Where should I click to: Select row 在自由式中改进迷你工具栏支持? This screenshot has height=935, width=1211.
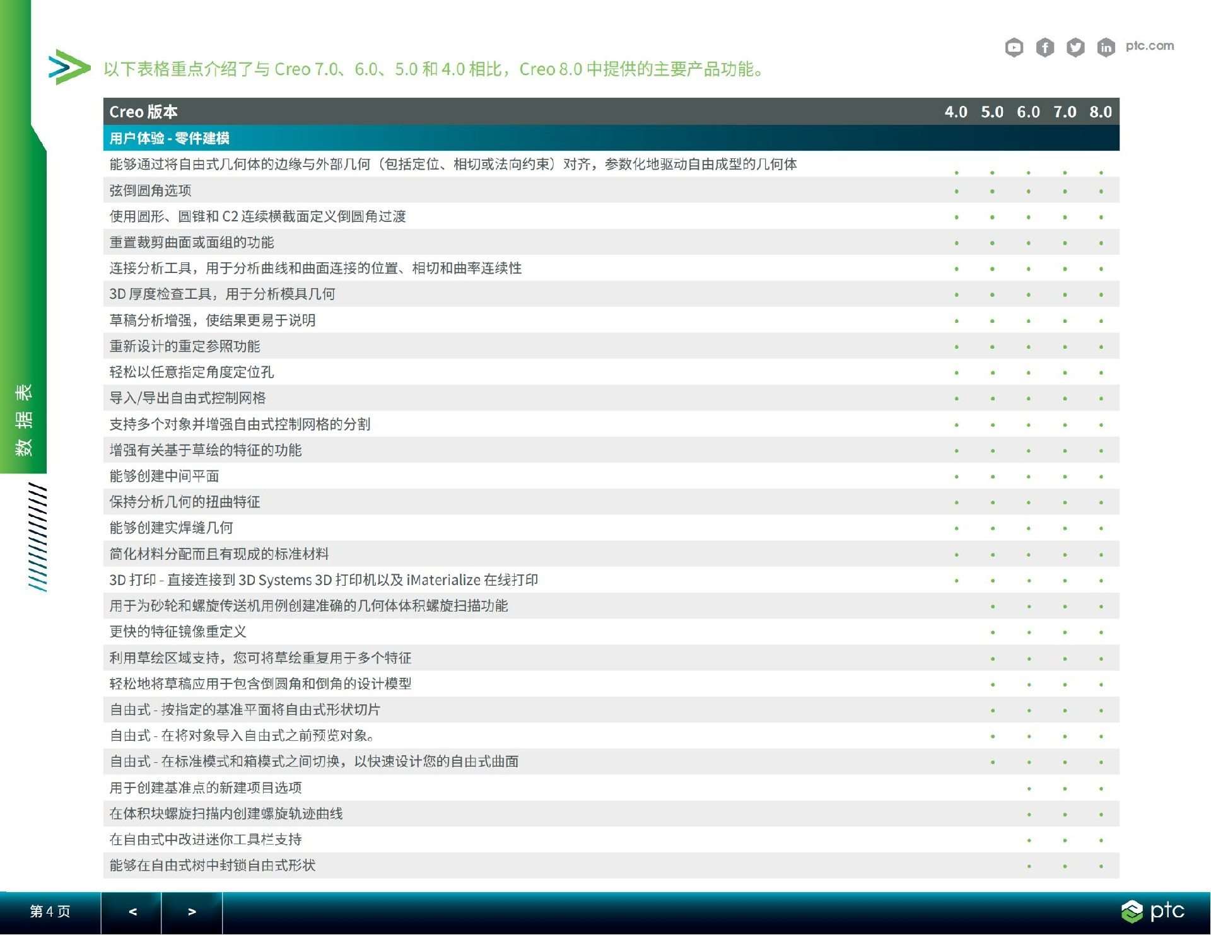[x=611, y=840]
